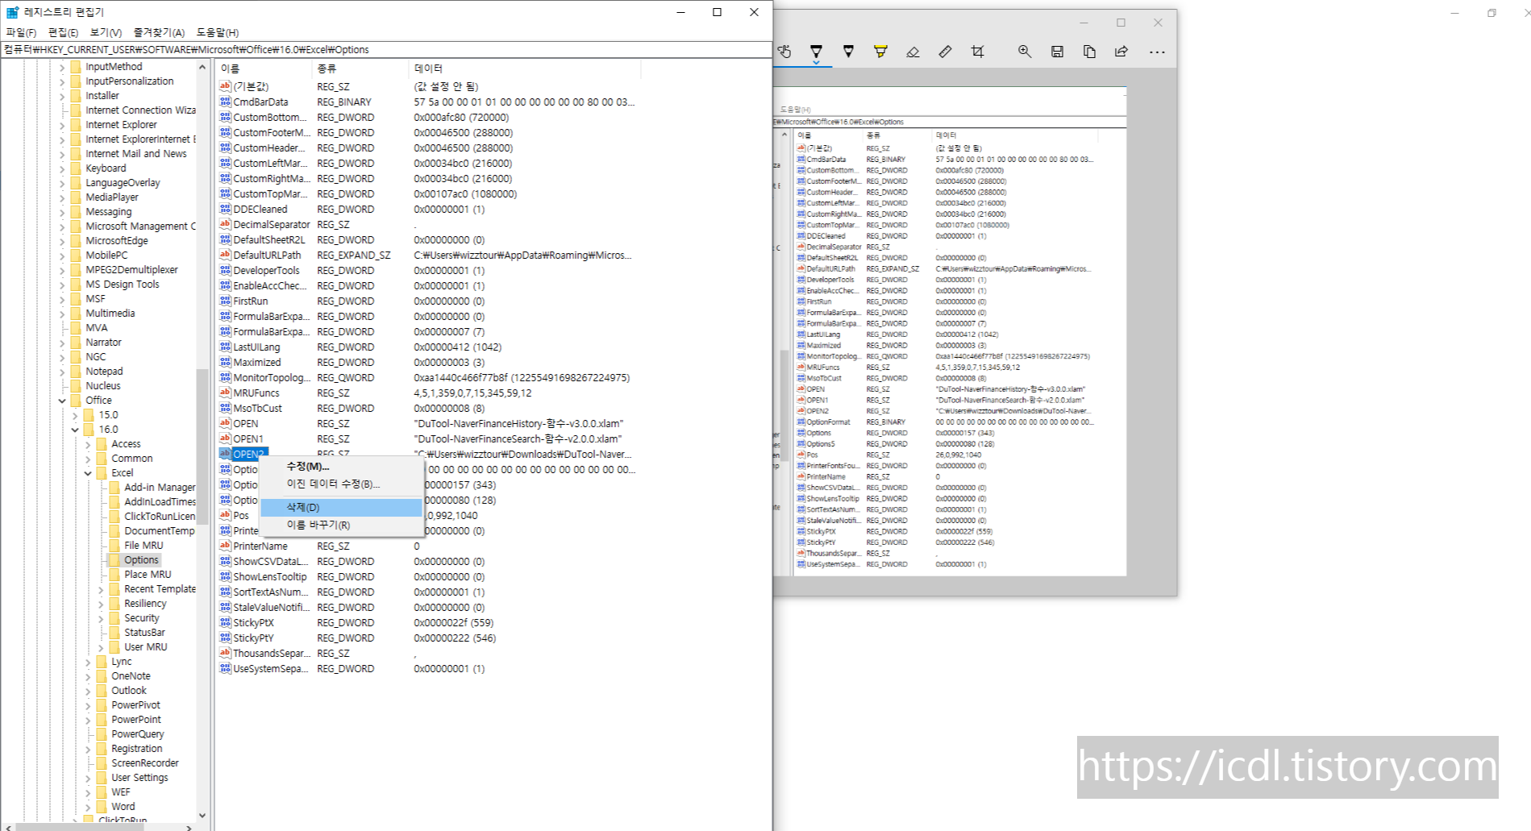The height and width of the screenshot is (831, 1531).
Task: Expand the 15.0 registry key
Action: pos(75,415)
